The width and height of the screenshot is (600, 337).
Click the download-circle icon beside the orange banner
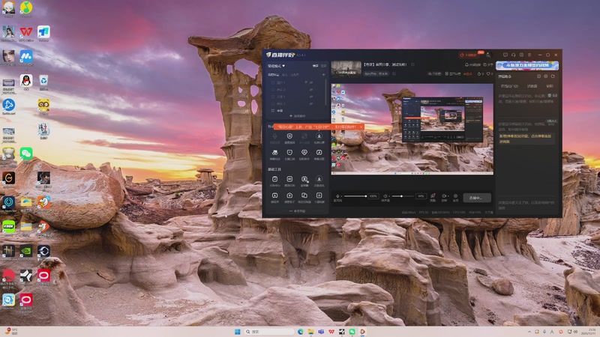(319, 136)
